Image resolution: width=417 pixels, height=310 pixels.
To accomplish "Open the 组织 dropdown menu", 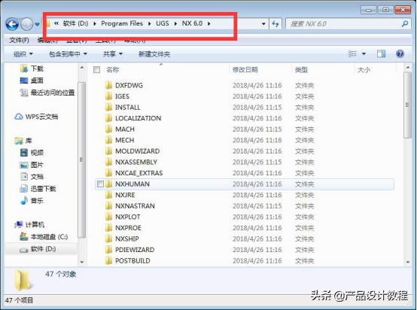I will coord(23,54).
